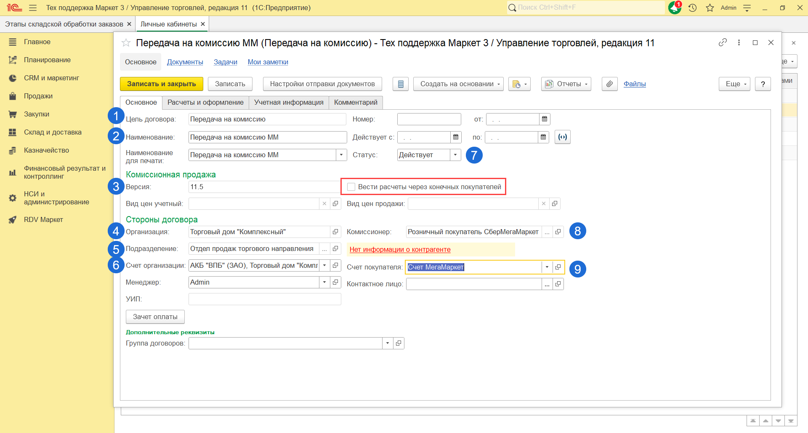Screen dimensions: 808x433
Task: Click the Записать button
Action: (x=230, y=84)
